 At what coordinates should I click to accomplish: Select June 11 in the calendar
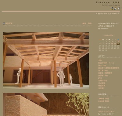pyautogui.click(x=112, y=44)
